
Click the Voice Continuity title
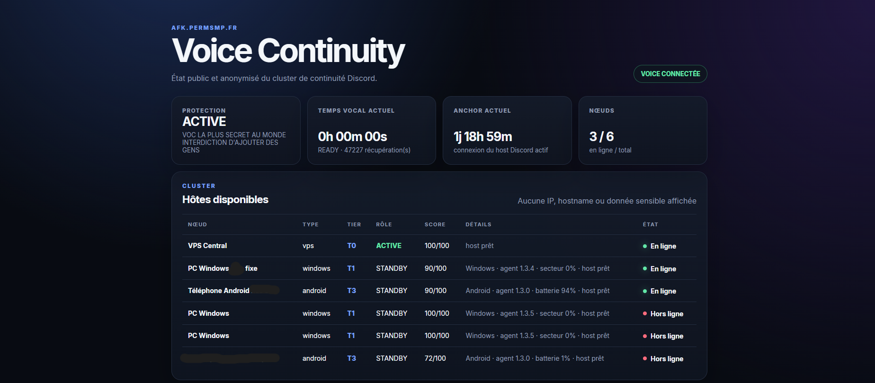(288, 51)
